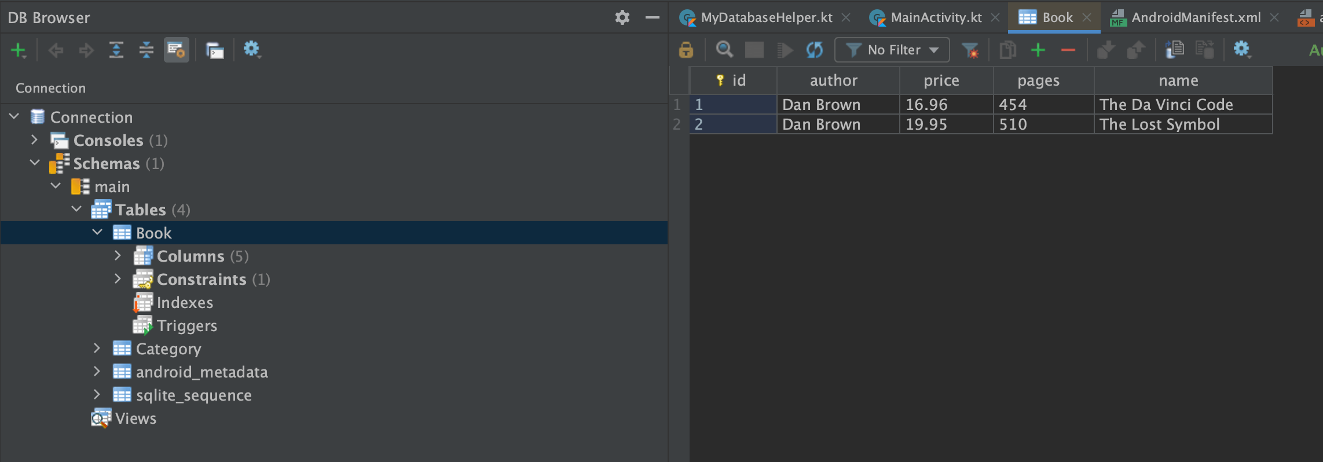Viewport: 1323px width, 462px height.
Task: Collapse all nodes in DB Browser tree
Action: coord(146,50)
